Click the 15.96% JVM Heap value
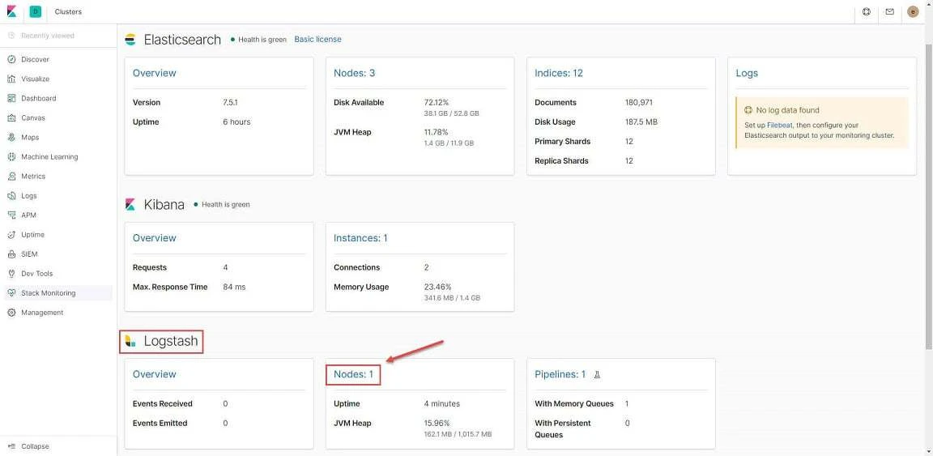Viewport: 933px width, 456px height. (437, 424)
